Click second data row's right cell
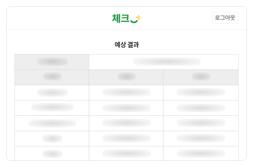The height and width of the screenshot is (167, 253). pyautogui.click(x=200, y=108)
